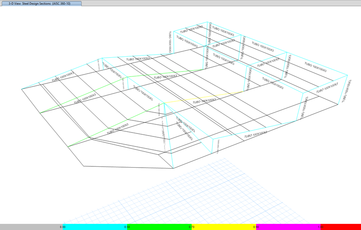
Task: Click the yellow segment of the ratio legend
Action: (x=224, y=227)
